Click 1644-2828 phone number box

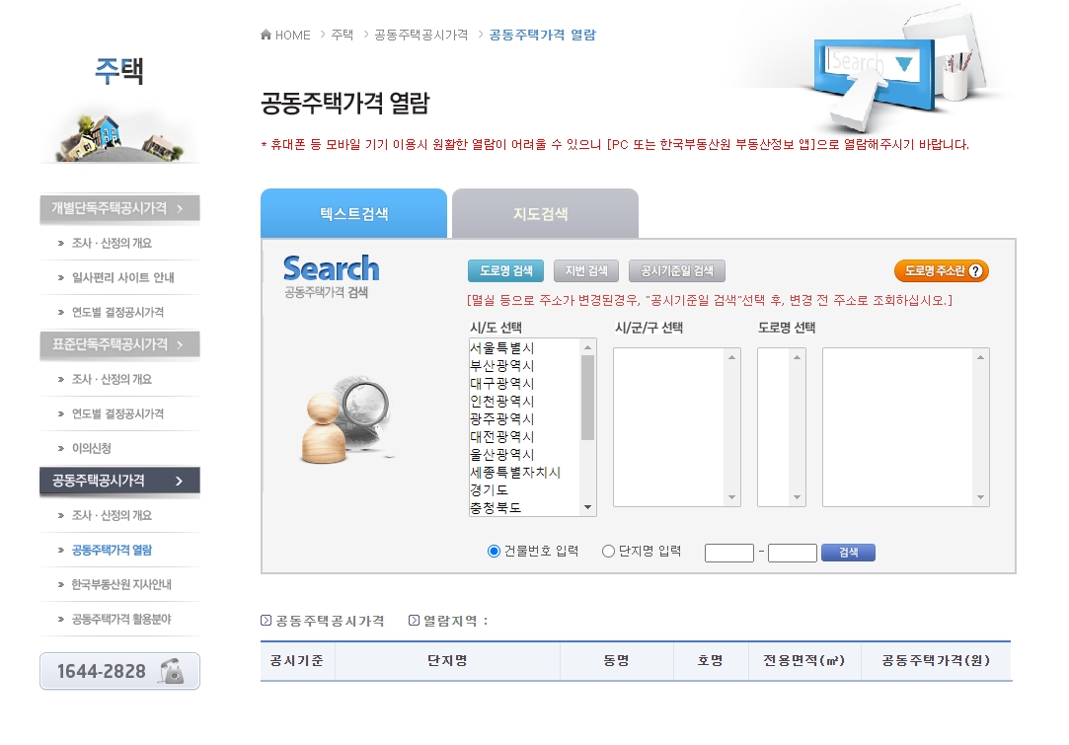[x=120, y=671]
